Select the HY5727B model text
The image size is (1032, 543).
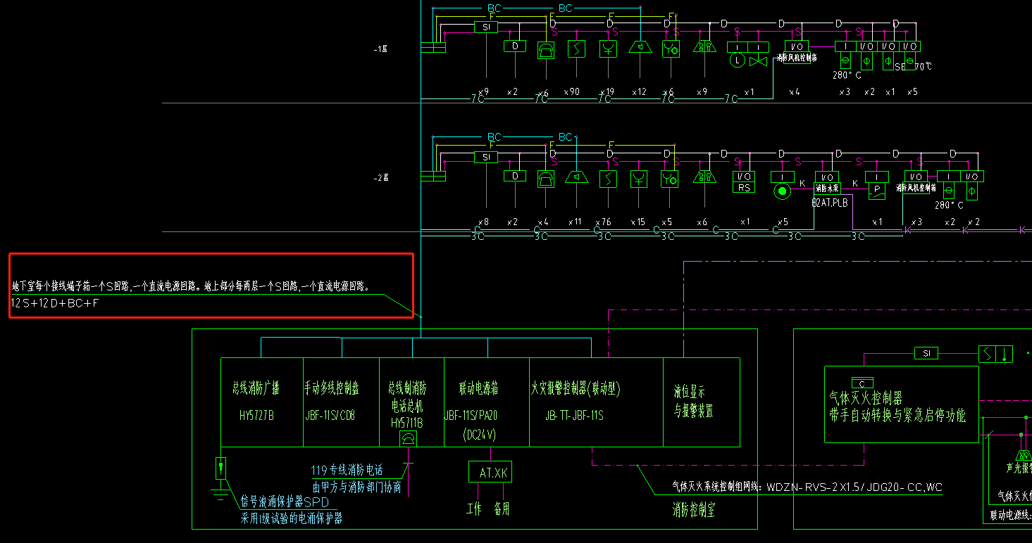pyautogui.click(x=256, y=415)
